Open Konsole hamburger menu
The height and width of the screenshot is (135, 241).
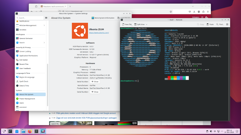(227, 25)
